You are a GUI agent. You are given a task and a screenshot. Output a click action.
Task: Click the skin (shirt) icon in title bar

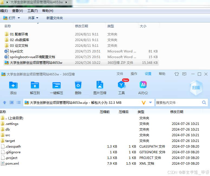coord(177,74)
